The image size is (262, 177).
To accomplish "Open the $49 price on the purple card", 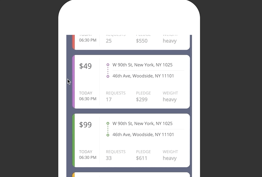I will [85, 66].
